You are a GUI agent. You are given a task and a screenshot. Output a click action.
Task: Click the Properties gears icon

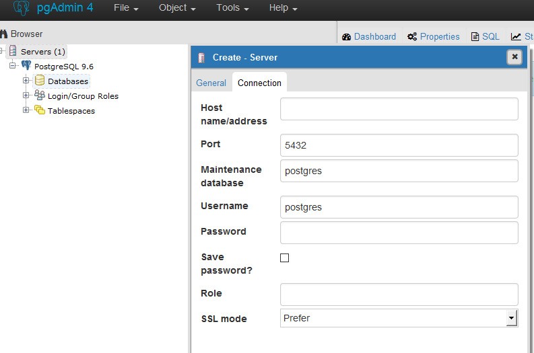(x=412, y=36)
